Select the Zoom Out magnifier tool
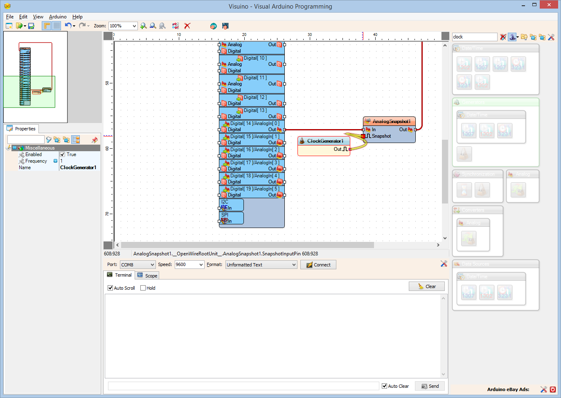This screenshot has height=398, width=561. pos(153,26)
